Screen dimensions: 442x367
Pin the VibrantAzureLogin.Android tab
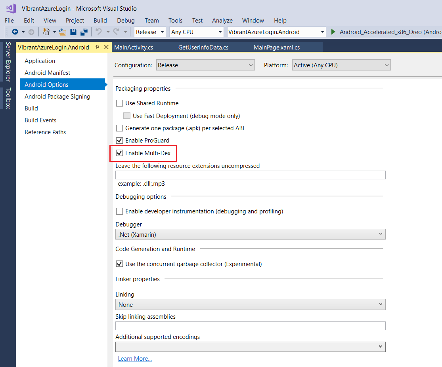[x=97, y=47]
